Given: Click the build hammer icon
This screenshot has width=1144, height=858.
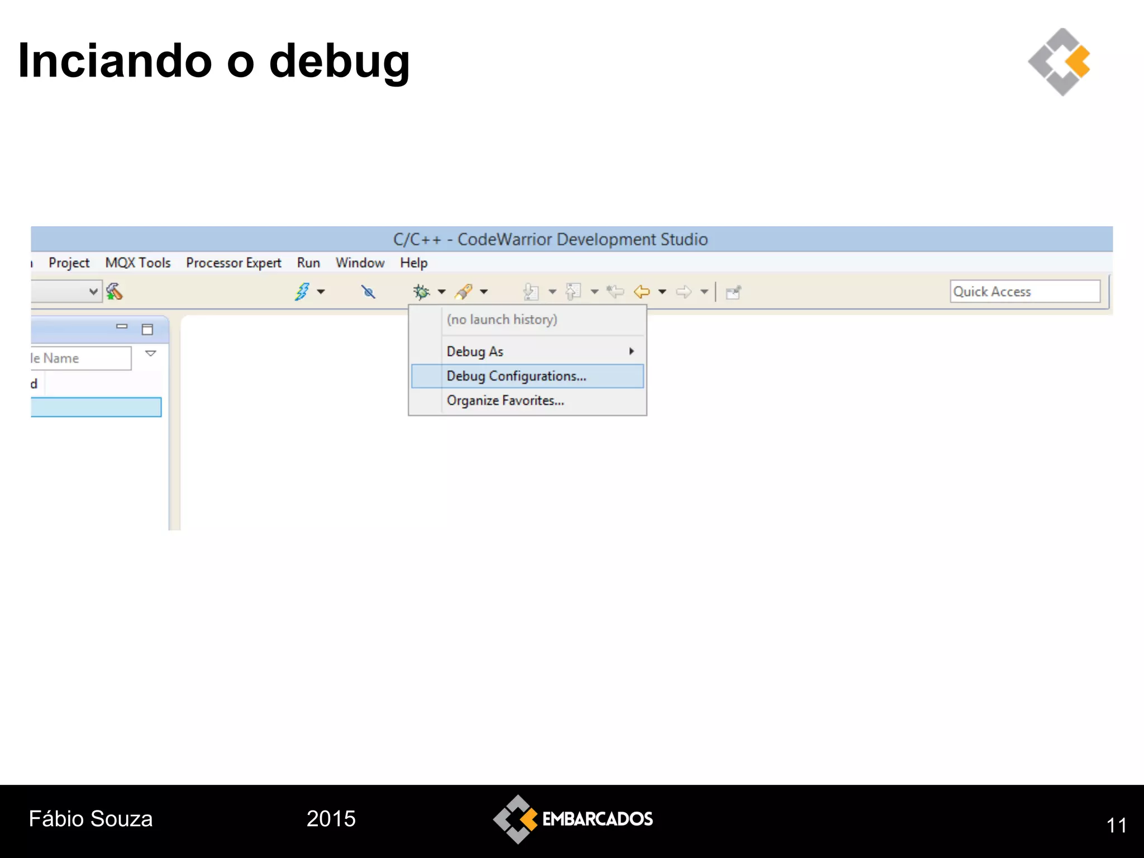Looking at the screenshot, I should click(114, 292).
